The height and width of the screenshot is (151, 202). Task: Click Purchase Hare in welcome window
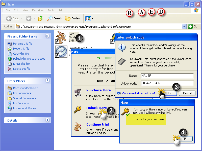click(98, 90)
